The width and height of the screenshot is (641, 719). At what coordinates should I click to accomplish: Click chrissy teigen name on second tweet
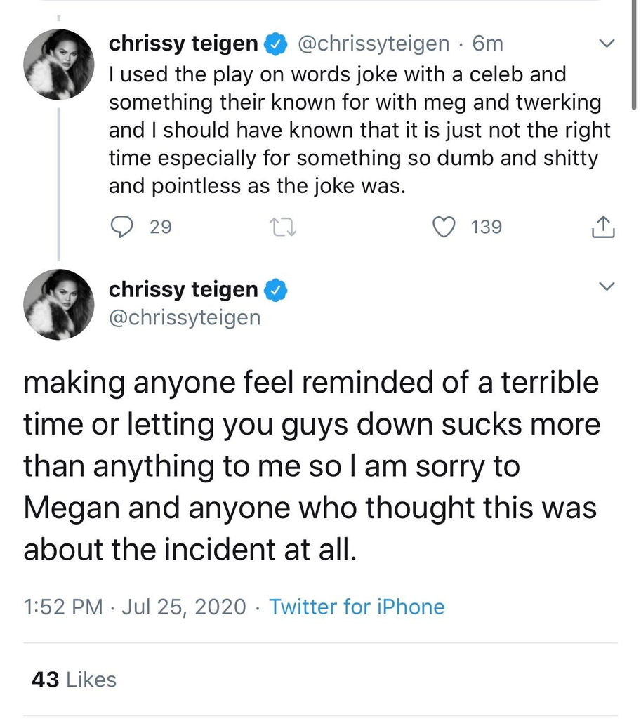(184, 289)
